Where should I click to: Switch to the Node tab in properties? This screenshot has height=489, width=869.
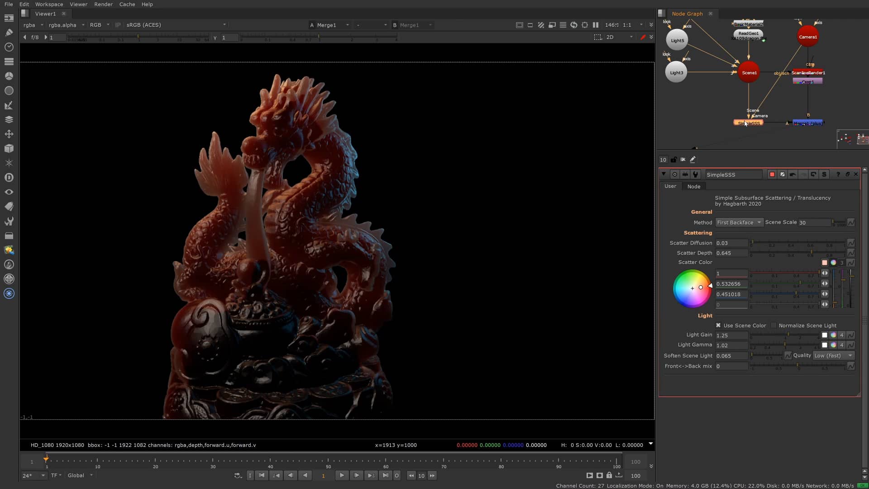[x=694, y=186]
